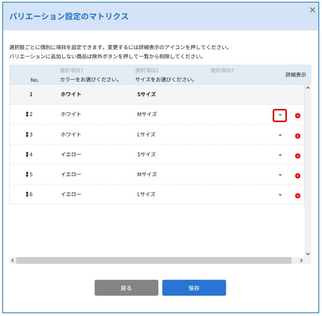Close the バリエーション設定 dialog
The image size is (322, 316).
(x=312, y=10)
